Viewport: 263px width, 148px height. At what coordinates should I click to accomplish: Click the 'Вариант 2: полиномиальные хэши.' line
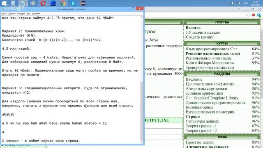point(34,31)
